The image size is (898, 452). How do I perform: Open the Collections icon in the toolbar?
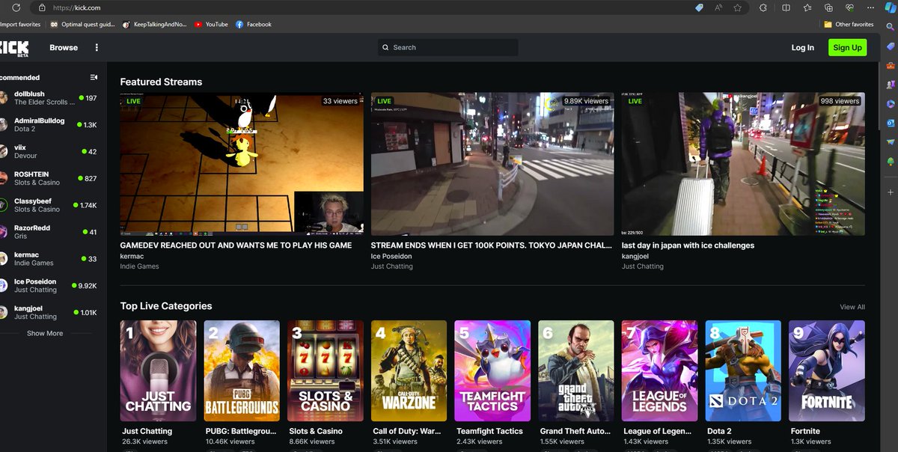(828, 7)
